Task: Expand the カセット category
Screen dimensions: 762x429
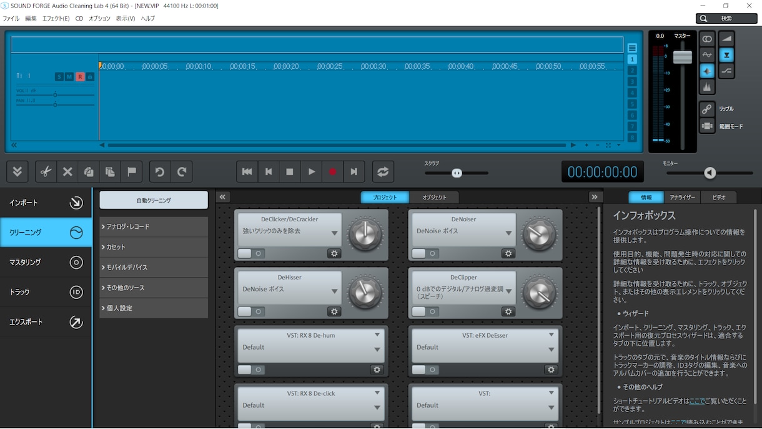Action: point(154,247)
